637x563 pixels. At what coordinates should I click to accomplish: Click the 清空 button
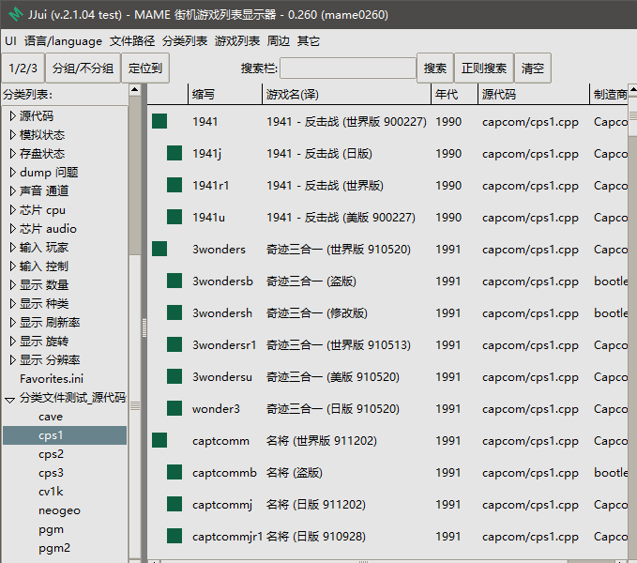(533, 68)
